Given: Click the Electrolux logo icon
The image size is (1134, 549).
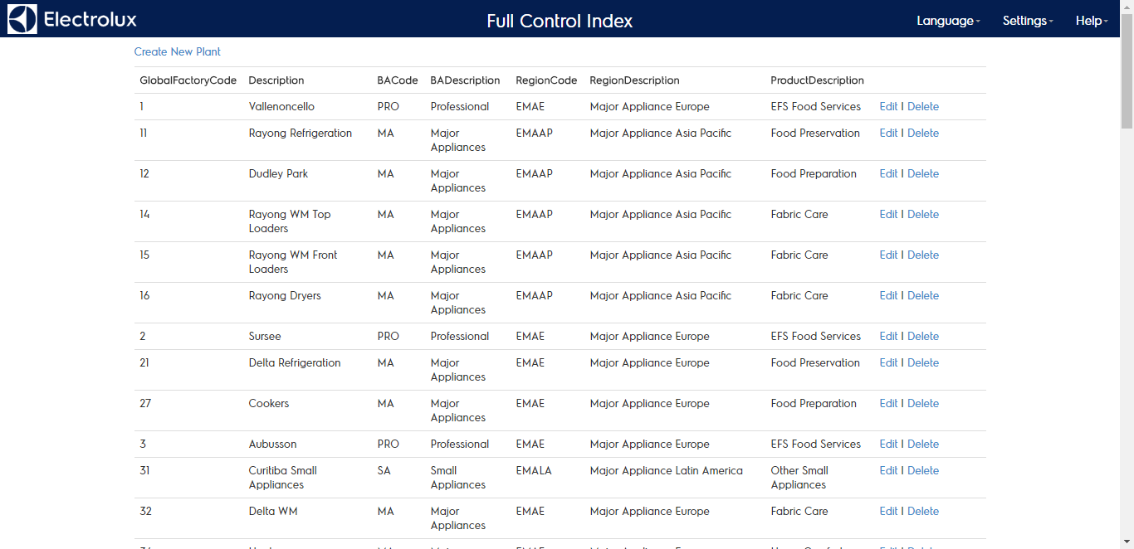Looking at the screenshot, I should (22, 19).
